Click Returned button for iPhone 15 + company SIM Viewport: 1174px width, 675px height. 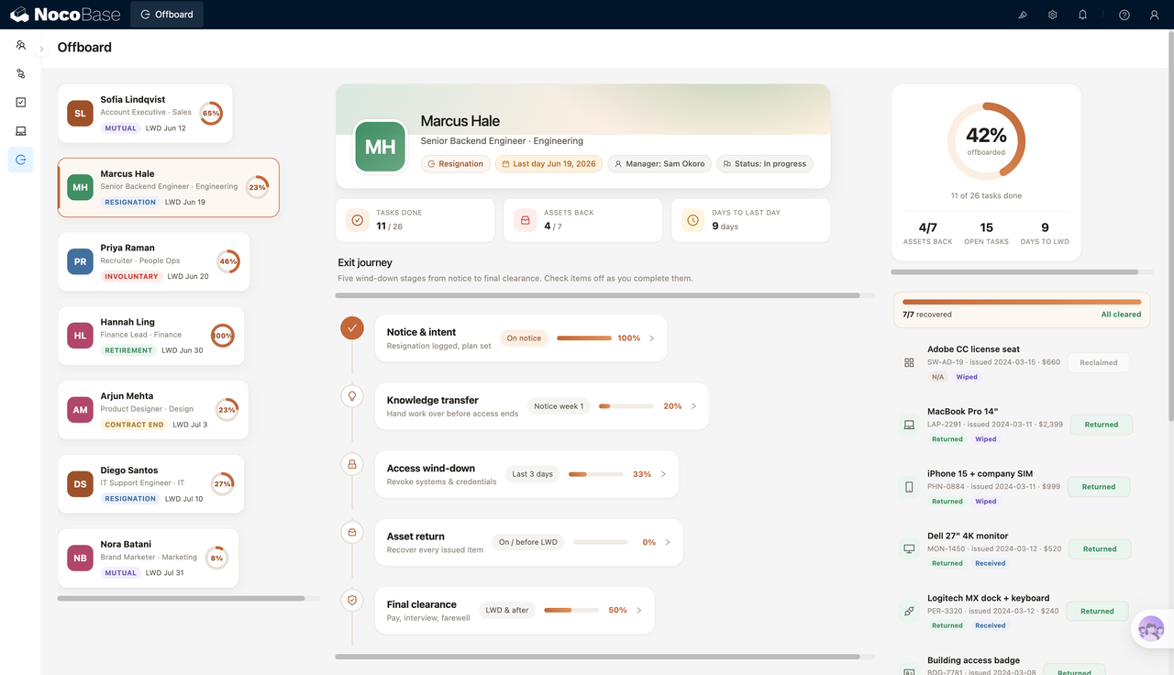pyautogui.click(x=1099, y=487)
